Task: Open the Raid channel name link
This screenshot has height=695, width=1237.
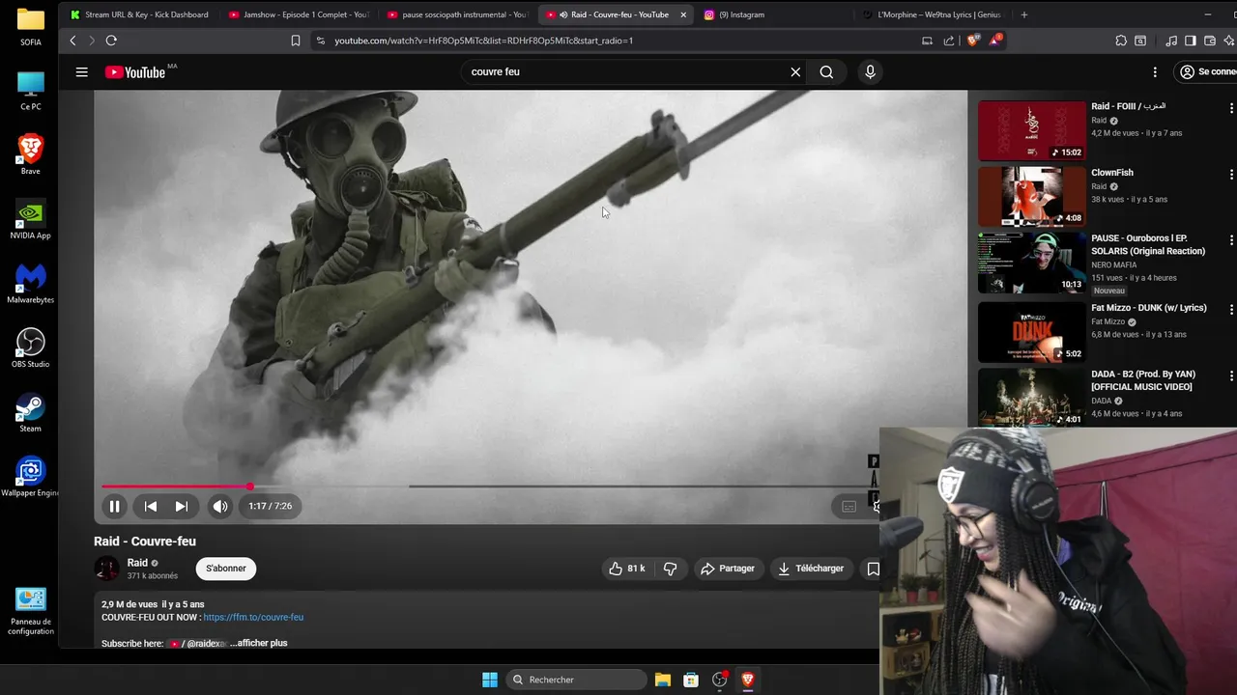Action: pos(137,563)
